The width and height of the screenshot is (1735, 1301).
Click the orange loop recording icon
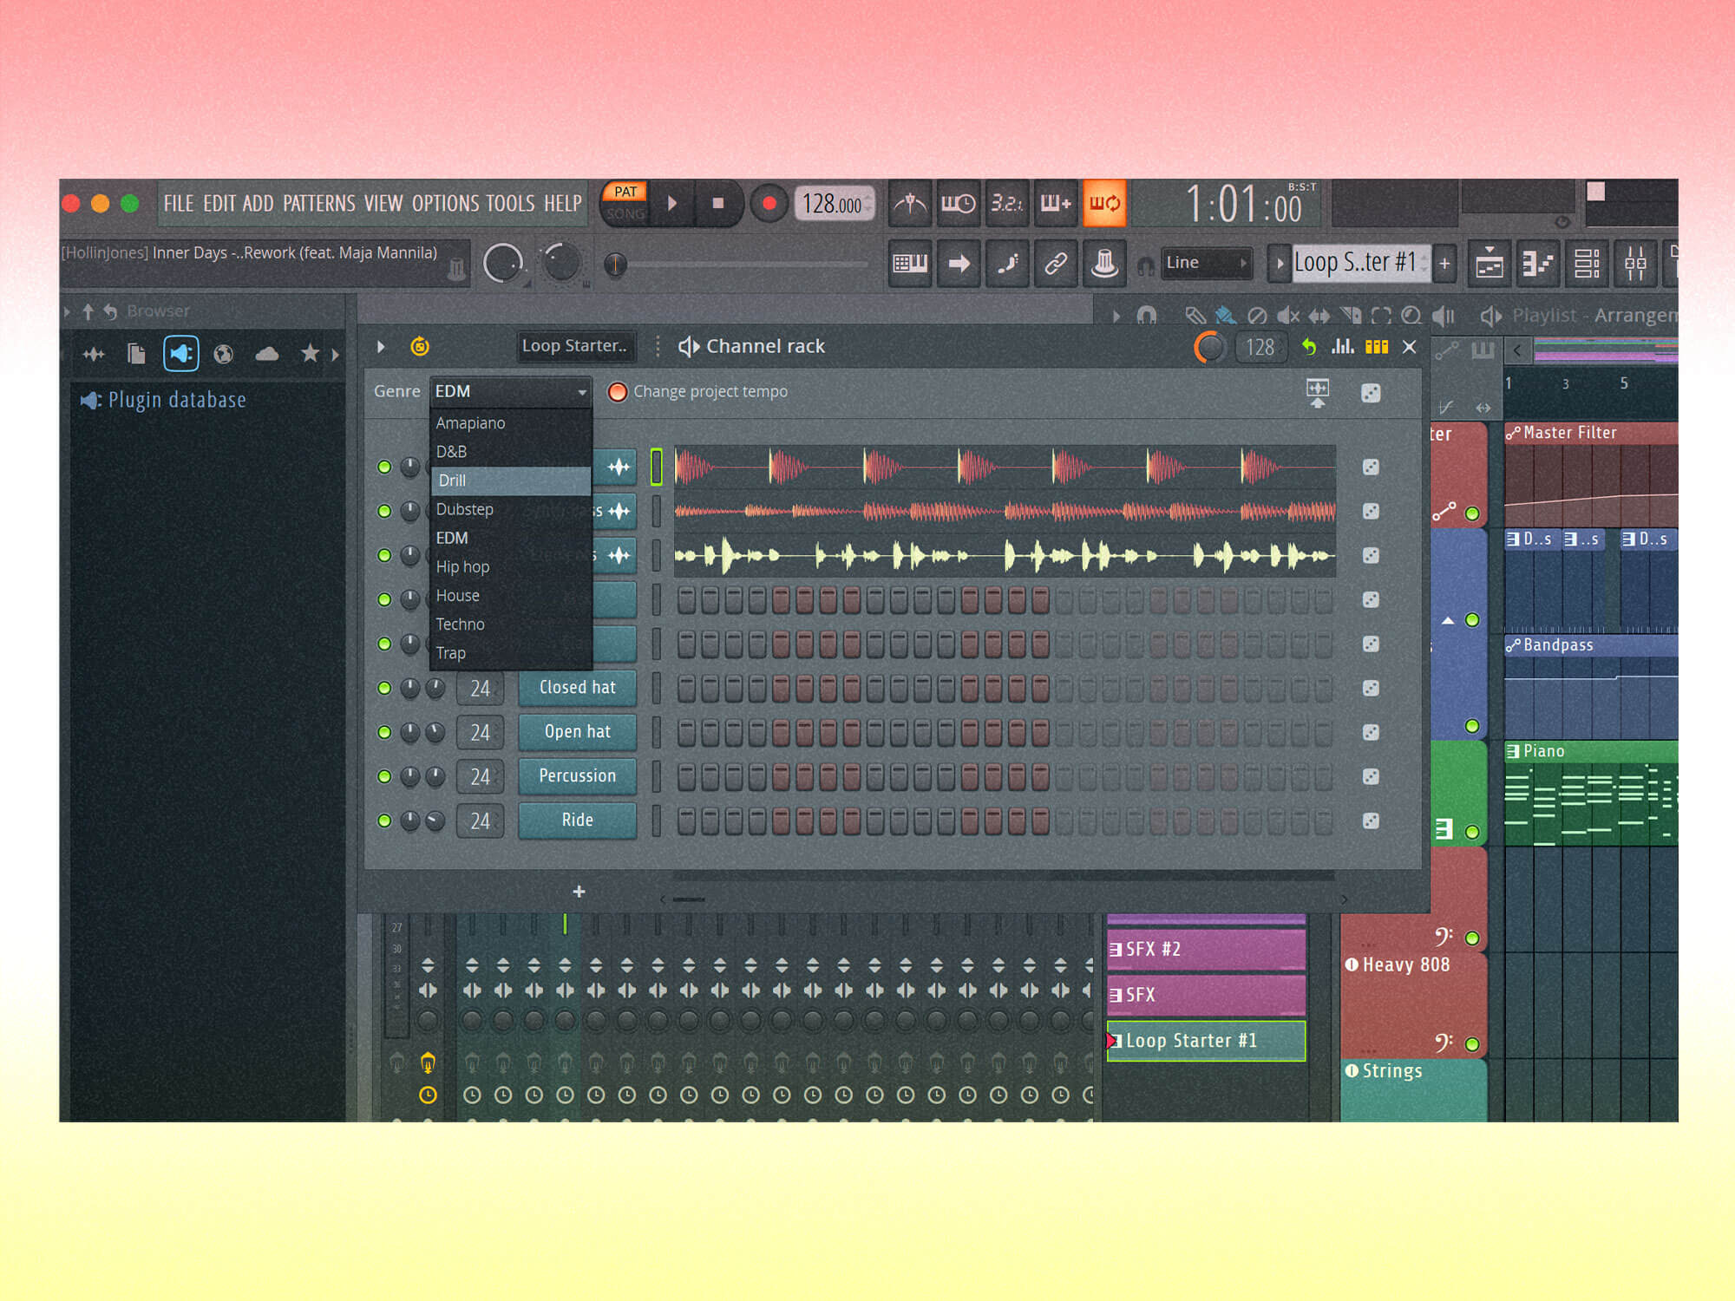pyautogui.click(x=1104, y=204)
